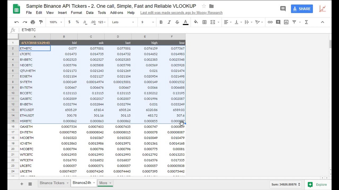This screenshot has width=339, height=190.
Task: Click the blue SHARE button
Action: tap(302, 9)
